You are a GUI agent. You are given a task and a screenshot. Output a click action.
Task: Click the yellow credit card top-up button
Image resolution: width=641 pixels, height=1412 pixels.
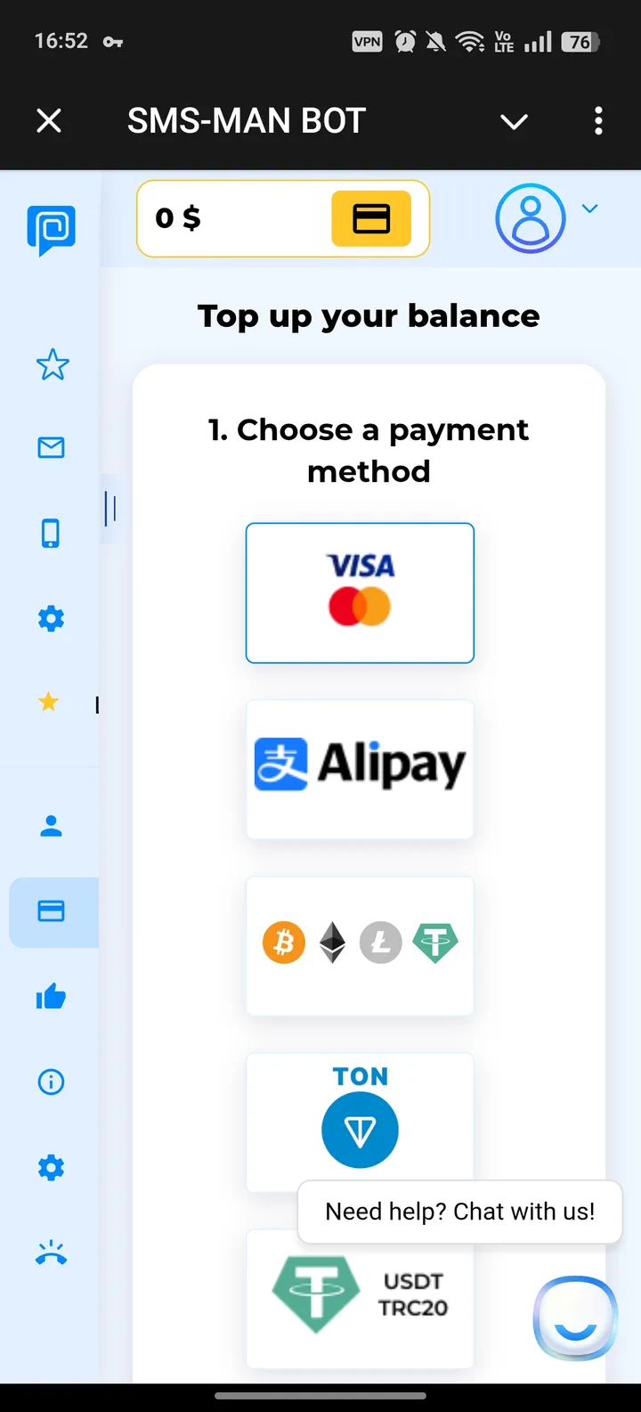371,218
